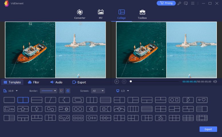The image size is (222, 137).
Task: Click the registration key icon
Action: (179, 3)
